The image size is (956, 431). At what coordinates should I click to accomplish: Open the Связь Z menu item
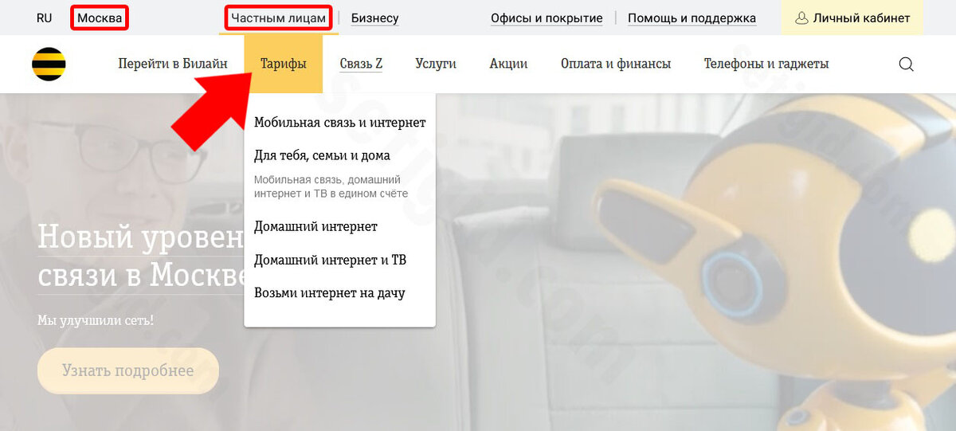click(361, 64)
